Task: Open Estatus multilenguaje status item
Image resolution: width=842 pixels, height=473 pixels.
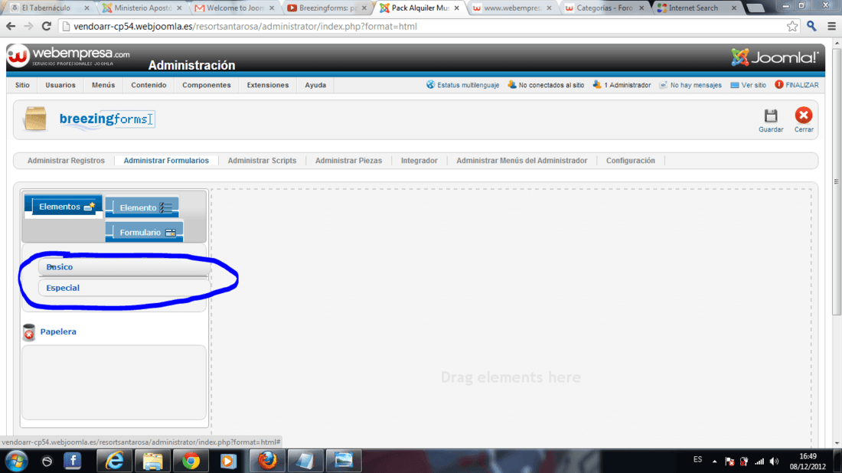Action: pyautogui.click(x=462, y=85)
